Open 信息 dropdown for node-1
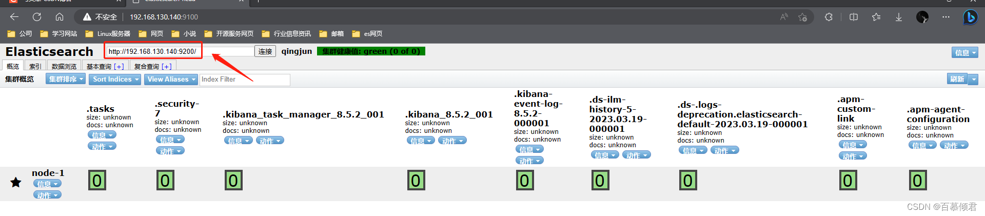Viewport: 985px width, 216px height. point(47,184)
